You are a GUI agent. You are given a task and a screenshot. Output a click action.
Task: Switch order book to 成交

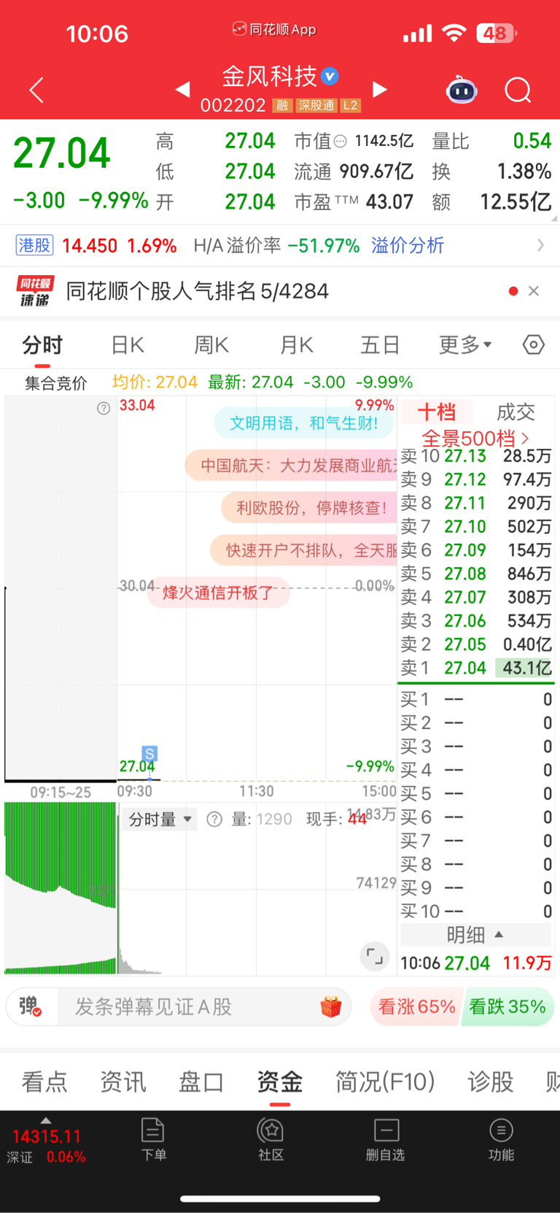[515, 412]
